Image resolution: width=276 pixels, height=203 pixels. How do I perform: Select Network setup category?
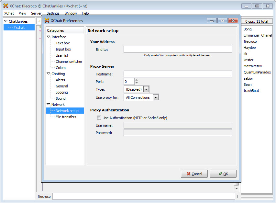pyautogui.click(x=65, y=111)
